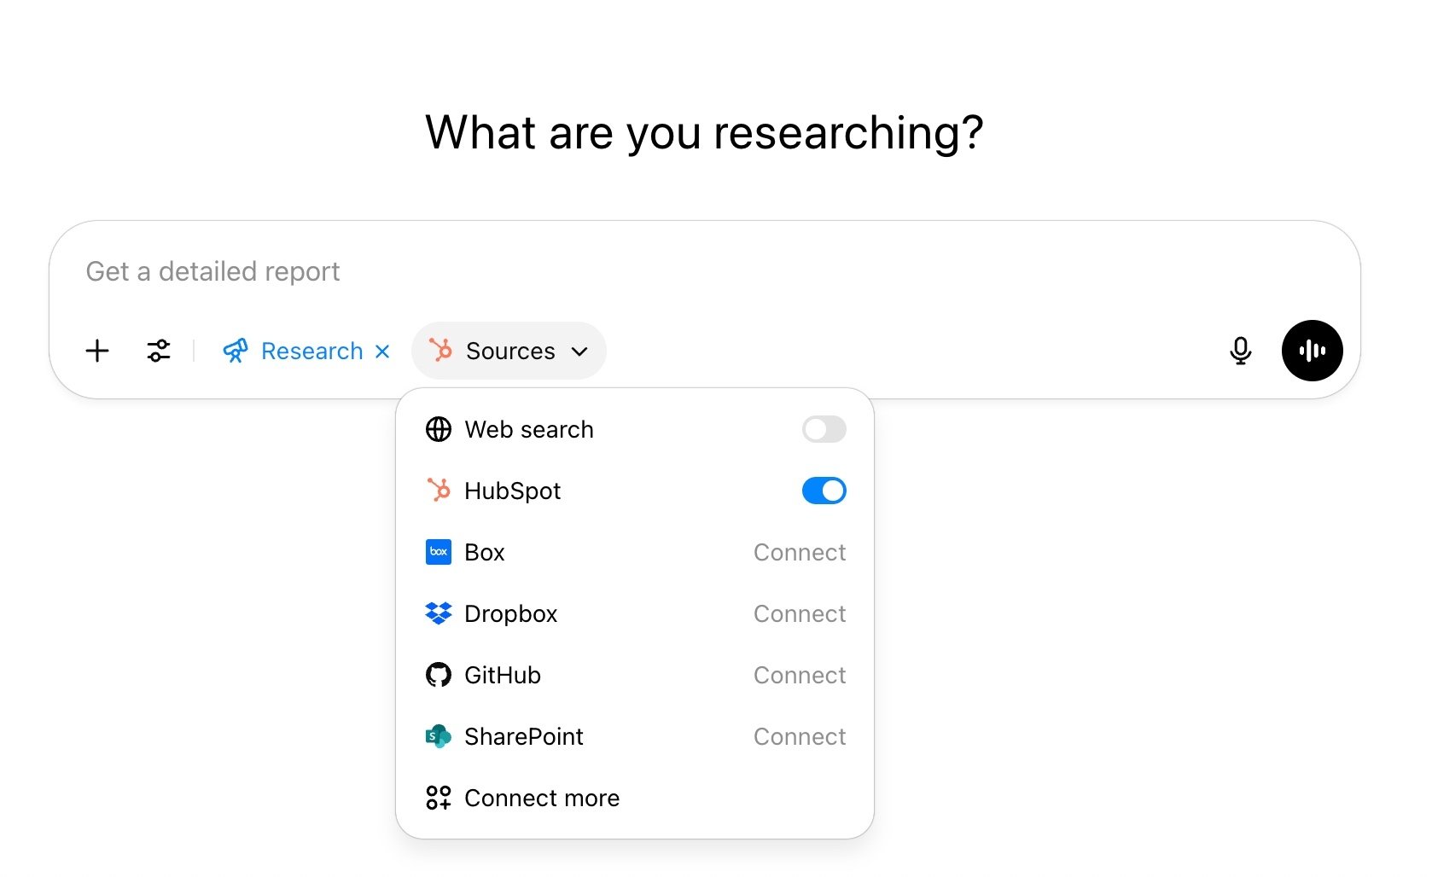Click the microphone icon

1242,351
